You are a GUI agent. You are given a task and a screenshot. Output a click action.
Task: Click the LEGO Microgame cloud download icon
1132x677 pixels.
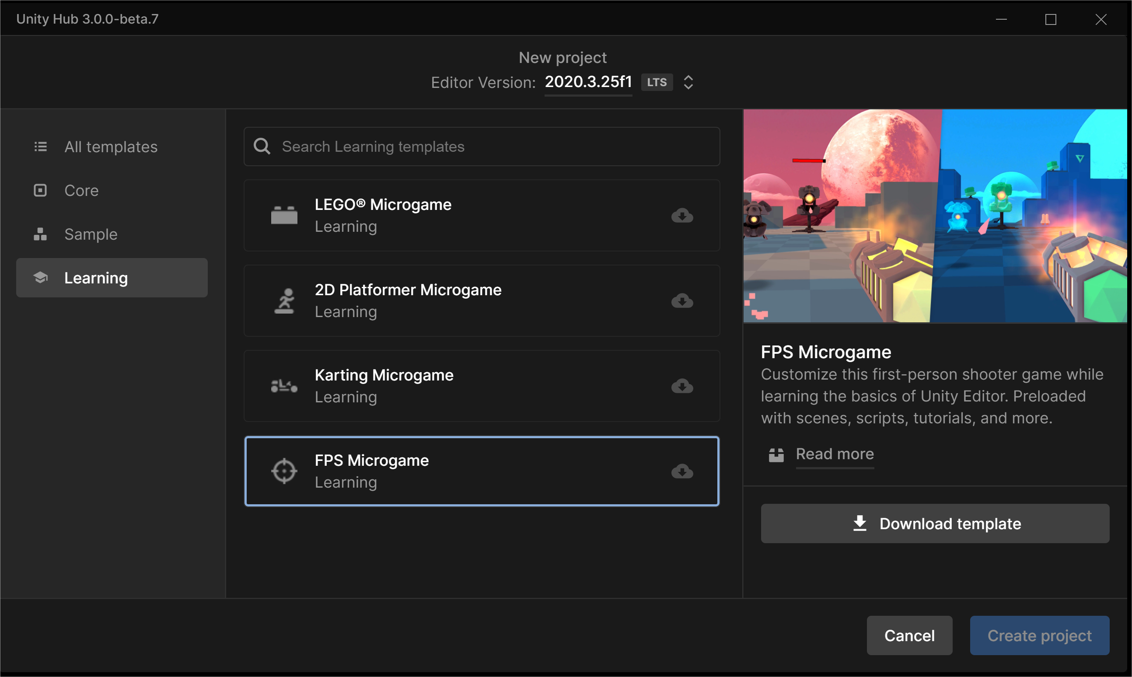pos(682,215)
